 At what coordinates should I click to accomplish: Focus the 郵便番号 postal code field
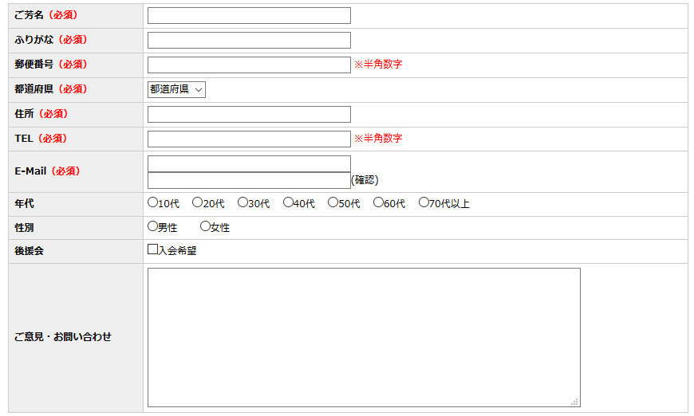[249, 65]
